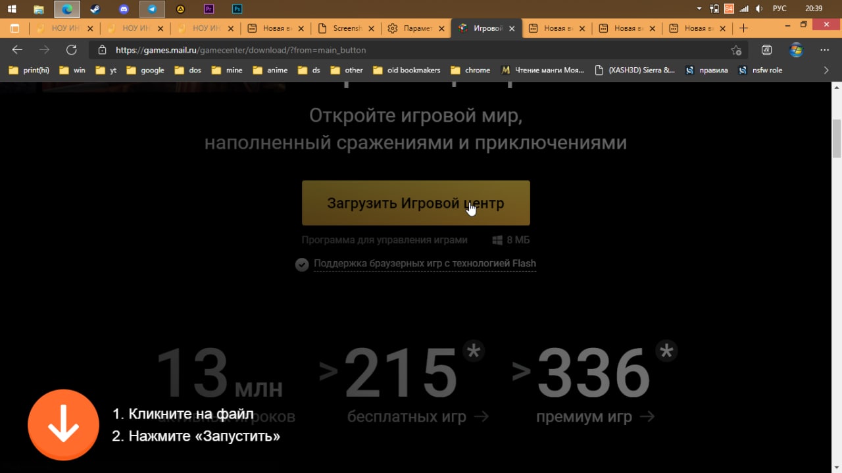This screenshot has height=473, width=842.
Task: Open the volume control in the tray
Action: click(759, 9)
